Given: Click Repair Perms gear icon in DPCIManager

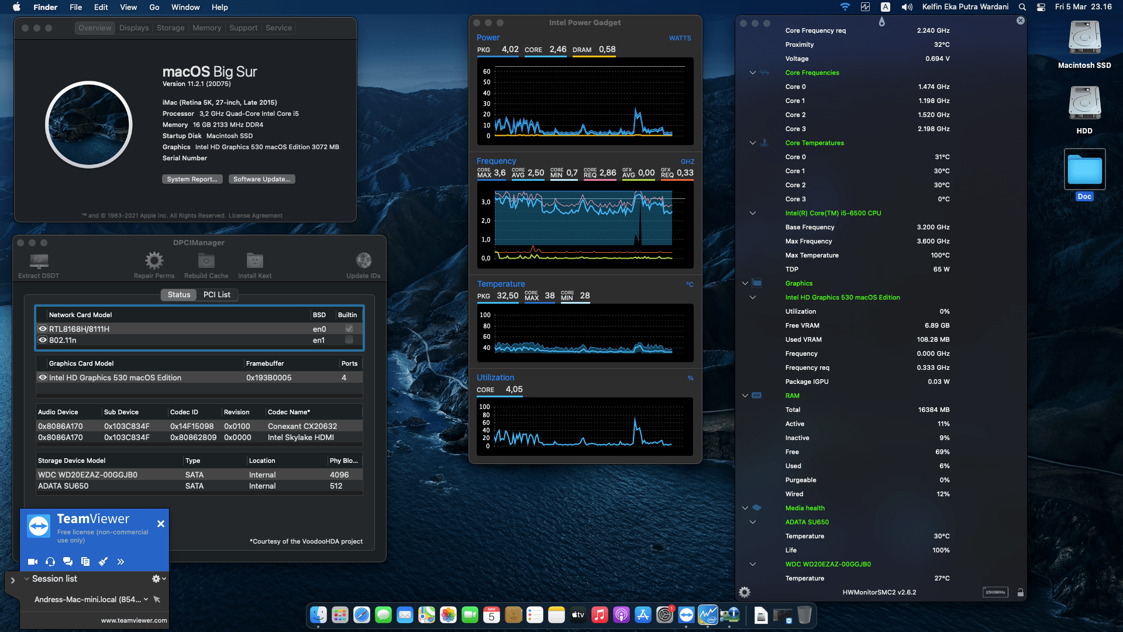Looking at the screenshot, I should [154, 260].
